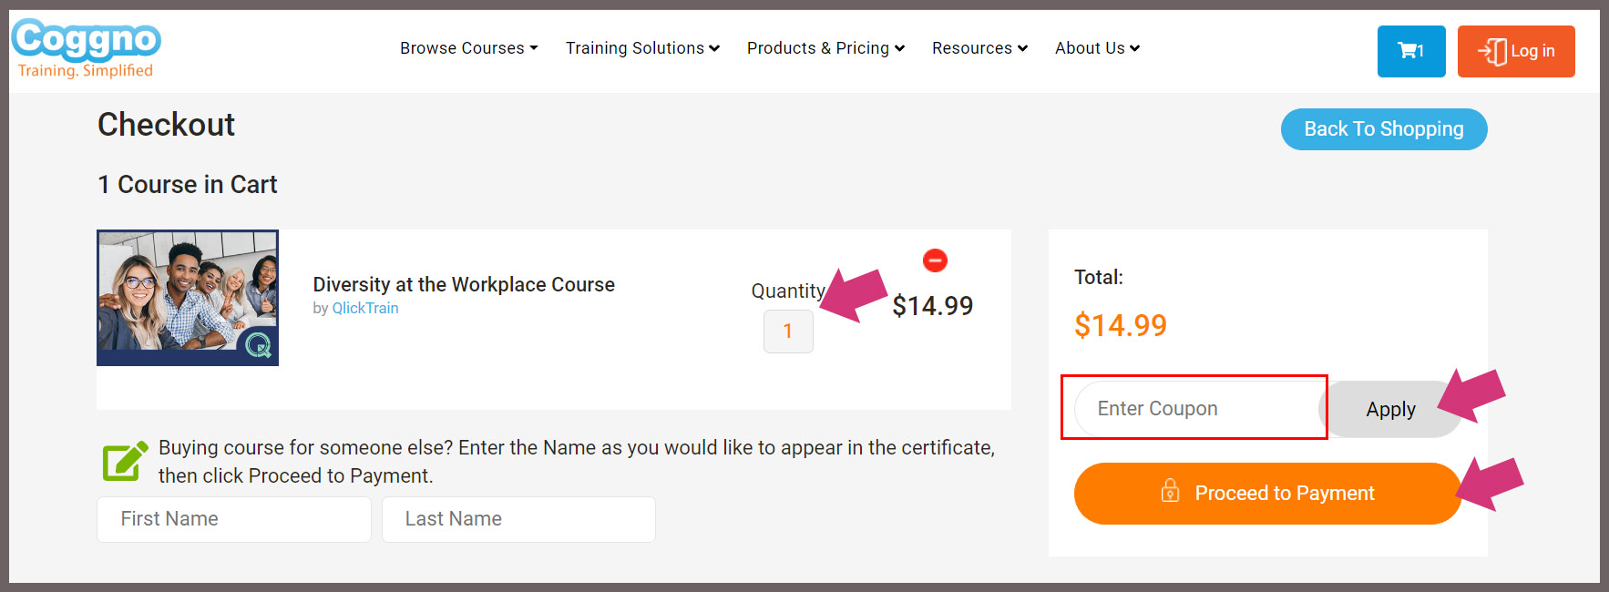Open Training Solutions menu
Image resolution: width=1609 pixels, height=592 pixels.
click(642, 48)
